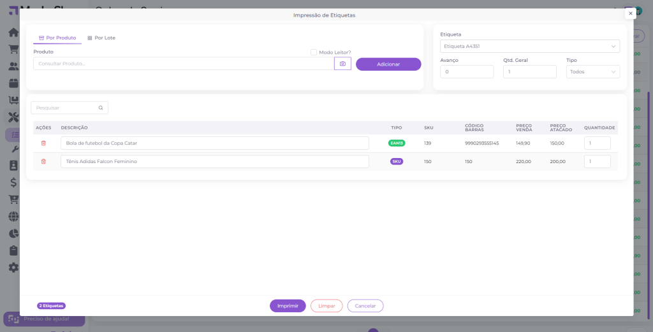Image resolution: width=653 pixels, height=332 pixels.
Task: Click the Imprimir button
Action: pyautogui.click(x=288, y=306)
